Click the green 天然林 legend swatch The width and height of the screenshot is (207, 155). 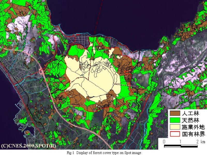pos(175,120)
